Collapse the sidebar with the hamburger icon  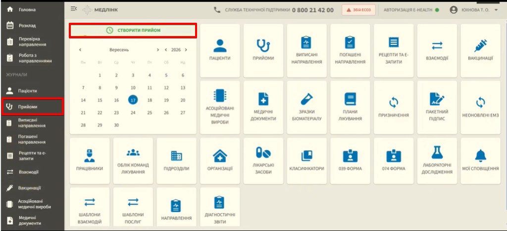[x=73, y=9]
